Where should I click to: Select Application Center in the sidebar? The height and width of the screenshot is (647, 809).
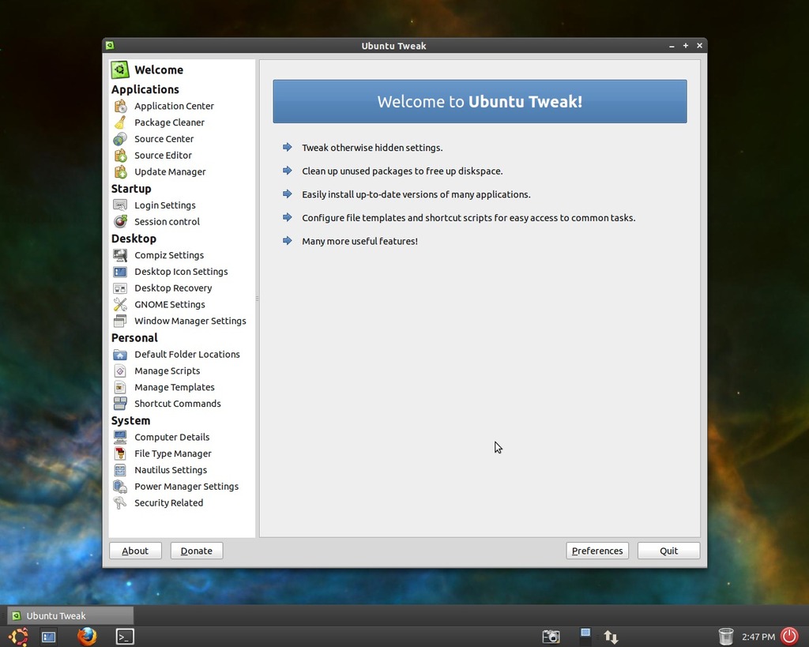(x=174, y=106)
